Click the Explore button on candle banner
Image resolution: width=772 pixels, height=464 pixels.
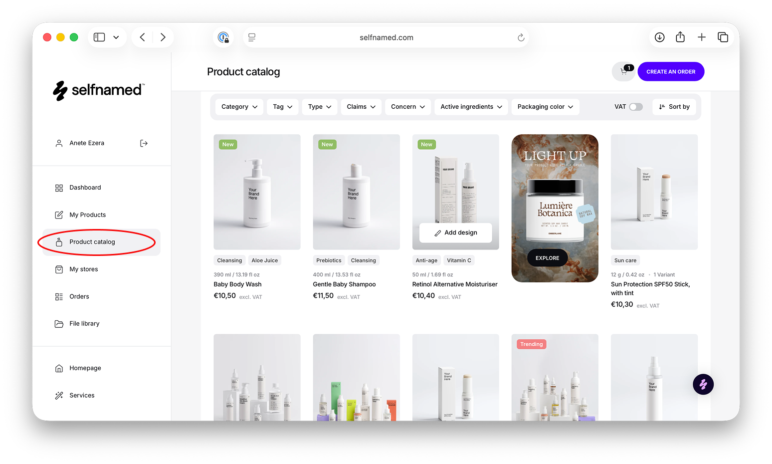coord(547,258)
